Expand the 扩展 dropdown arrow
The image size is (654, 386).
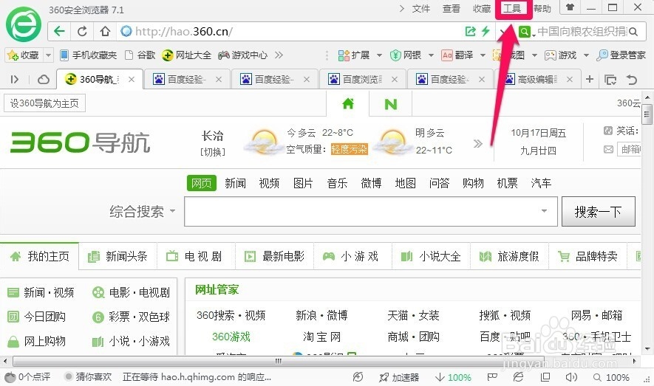point(379,55)
